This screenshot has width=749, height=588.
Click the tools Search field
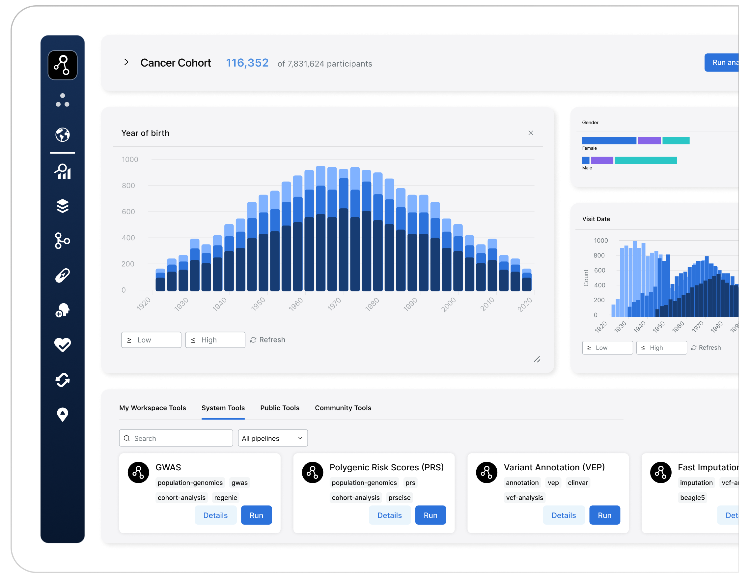coord(176,438)
